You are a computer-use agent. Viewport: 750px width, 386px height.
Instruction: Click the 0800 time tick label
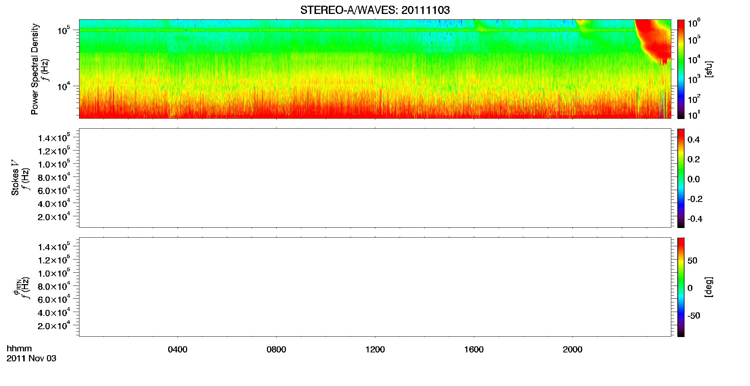(x=276, y=350)
